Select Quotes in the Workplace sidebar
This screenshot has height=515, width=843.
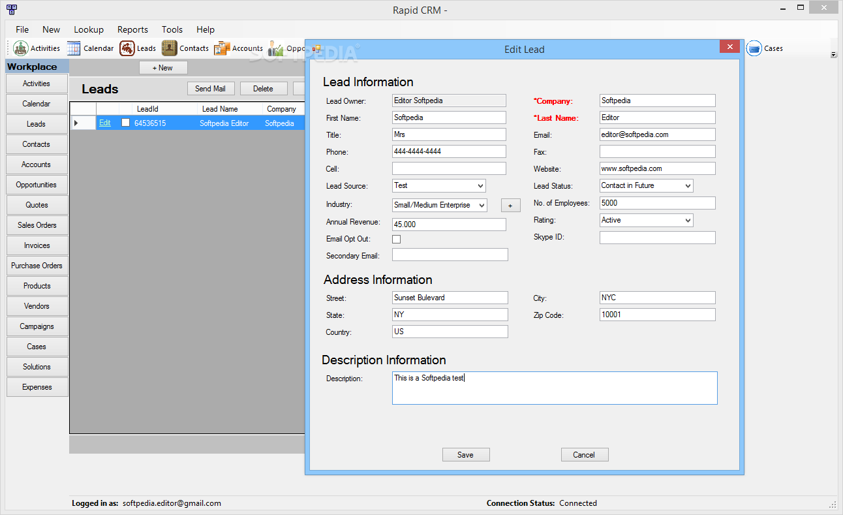coord(37,205)
